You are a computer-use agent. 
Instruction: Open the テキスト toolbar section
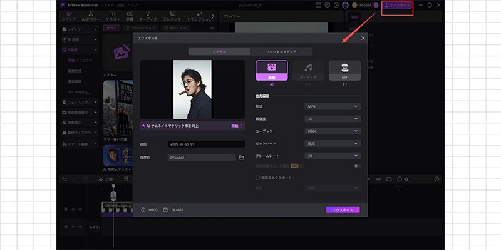point(113,16)
